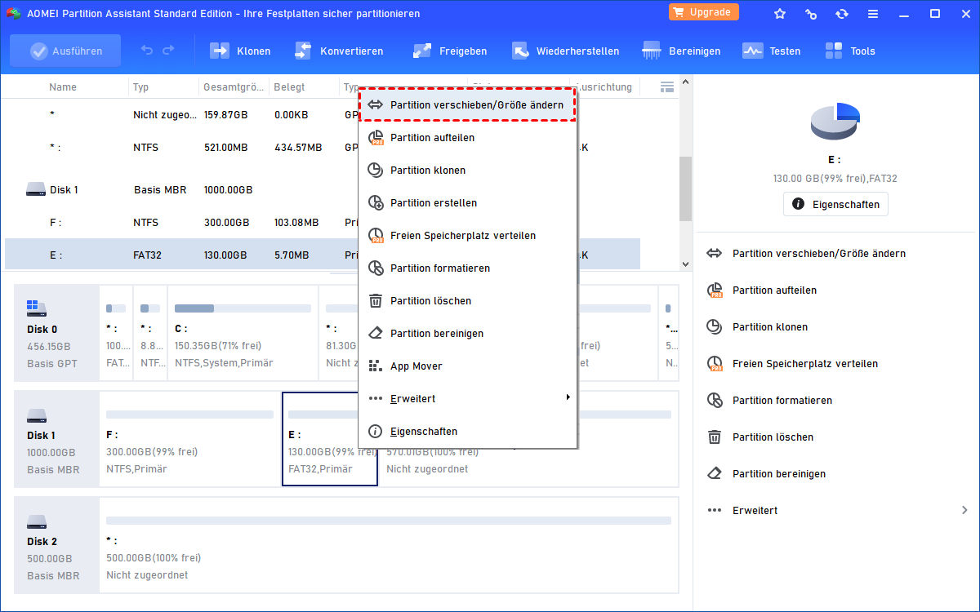Click the Disk 2 block in disk map
Image resolution: width=980 pixels, height=612 pixels.
[57, 545]
